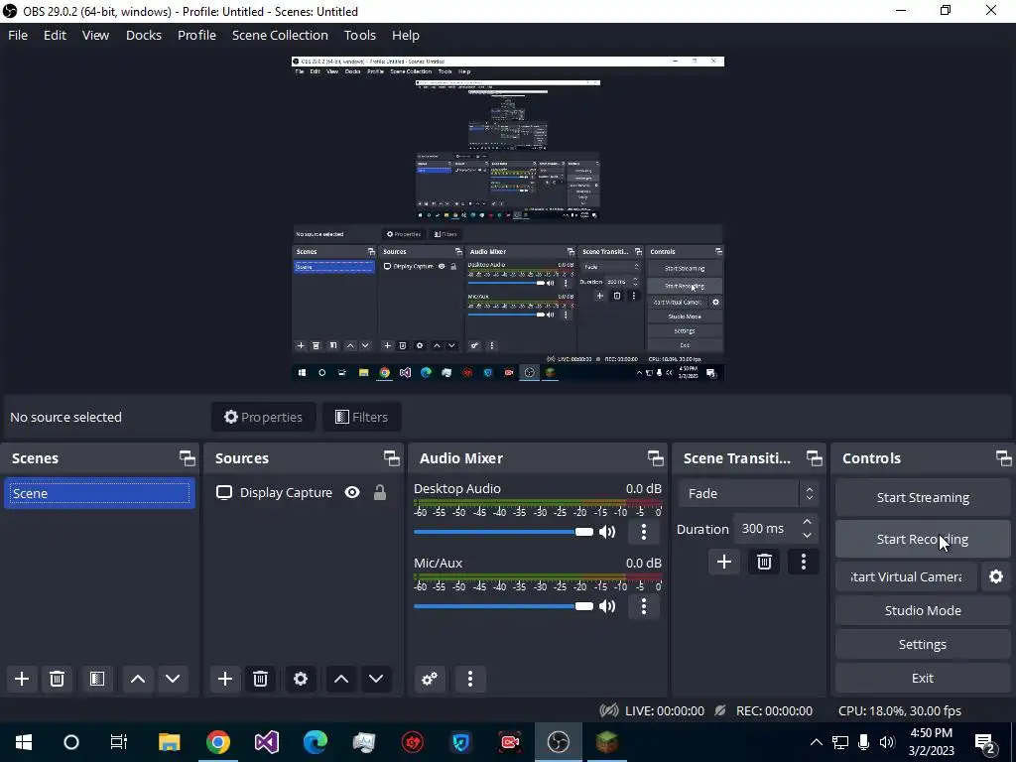Open the Docks menu
Screen dimensions: 1016x762
(x=144, y=35)
